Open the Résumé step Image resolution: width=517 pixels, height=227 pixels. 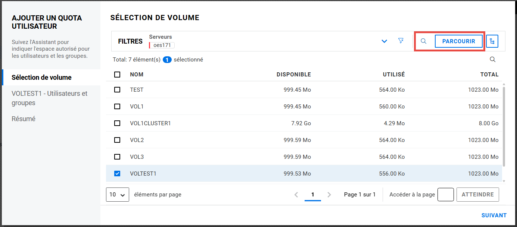coord(24,119)
